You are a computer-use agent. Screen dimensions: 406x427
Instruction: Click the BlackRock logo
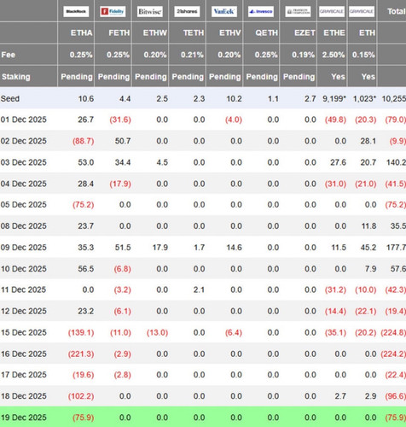[x=76, y=11]
